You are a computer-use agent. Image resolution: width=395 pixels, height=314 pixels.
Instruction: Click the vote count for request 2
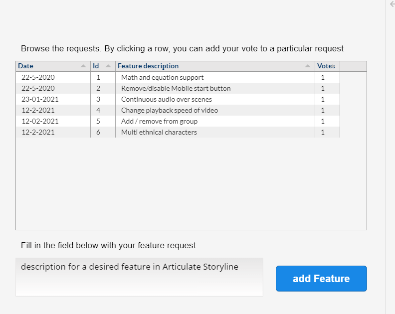pyautogui.click(x=323, y=88)
